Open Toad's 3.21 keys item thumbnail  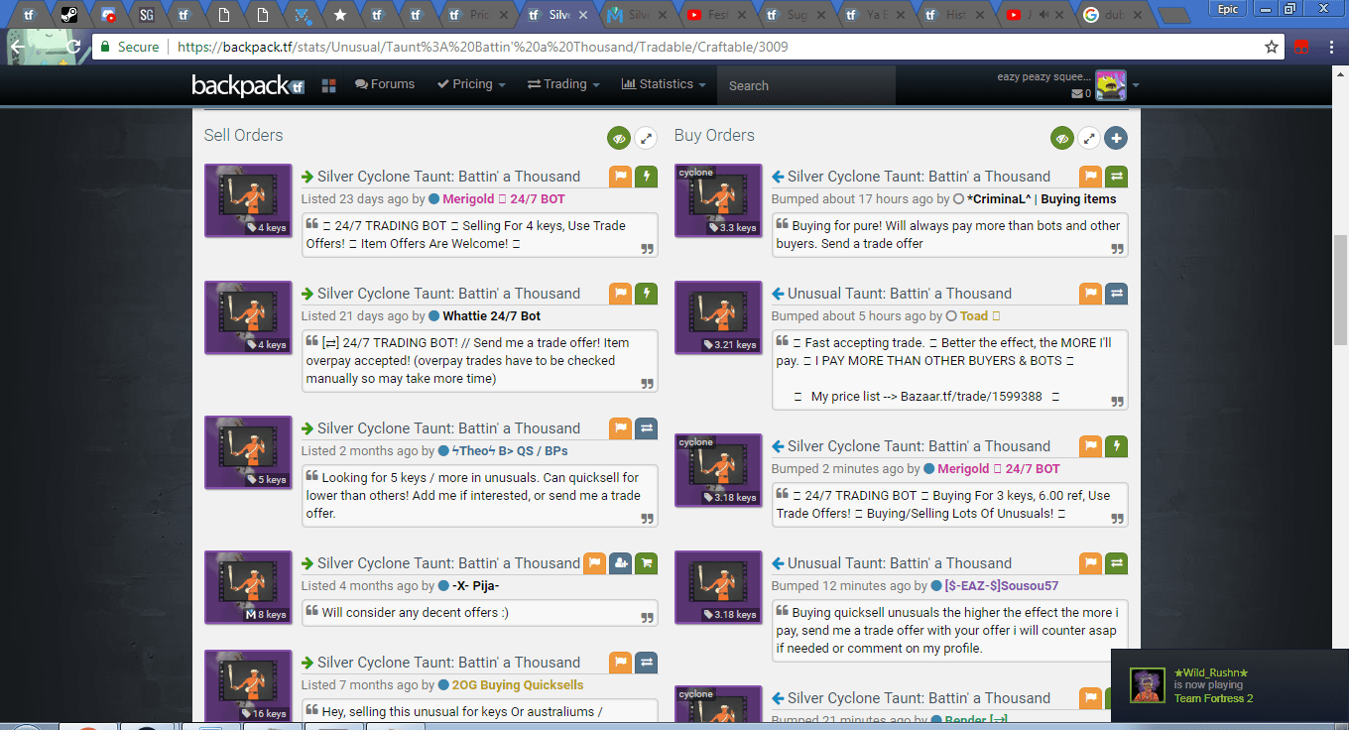[718, 317]
